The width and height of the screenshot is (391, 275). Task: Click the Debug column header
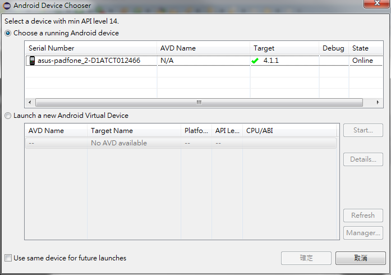[x=334, y=48]
